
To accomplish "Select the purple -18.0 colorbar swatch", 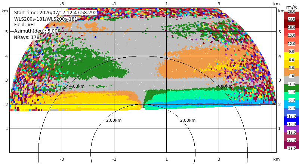I will coord(292,128).
